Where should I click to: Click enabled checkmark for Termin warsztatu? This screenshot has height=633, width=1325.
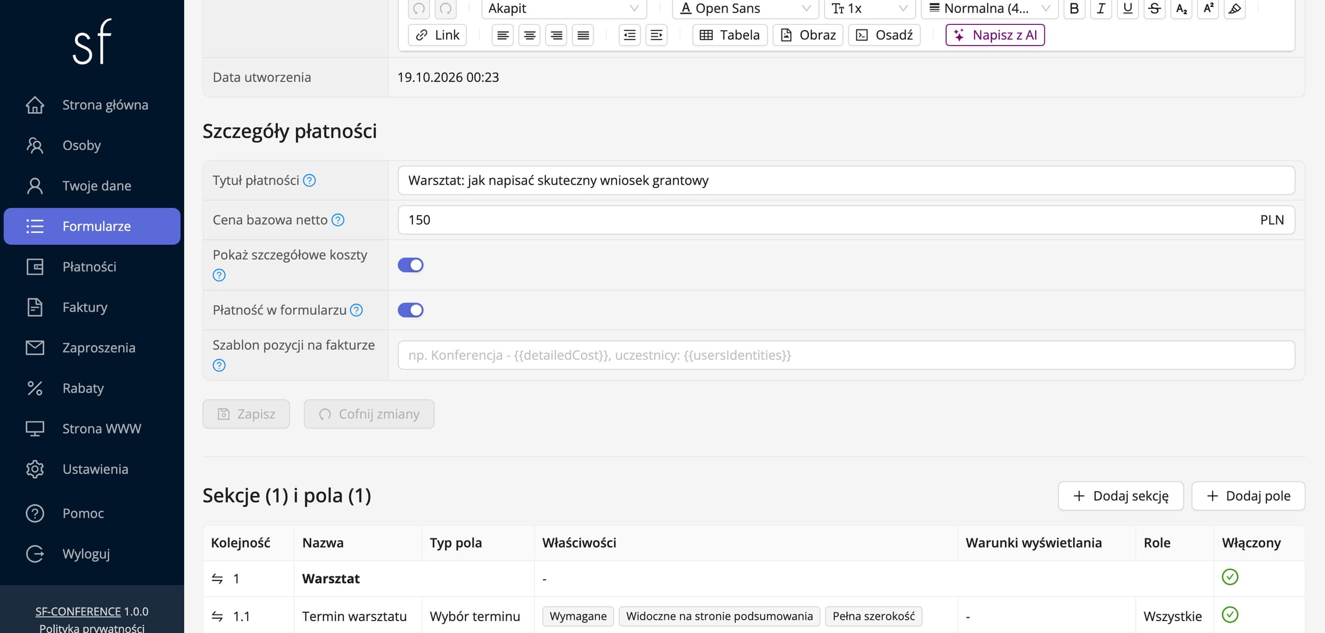click(x=1230, y=615)
